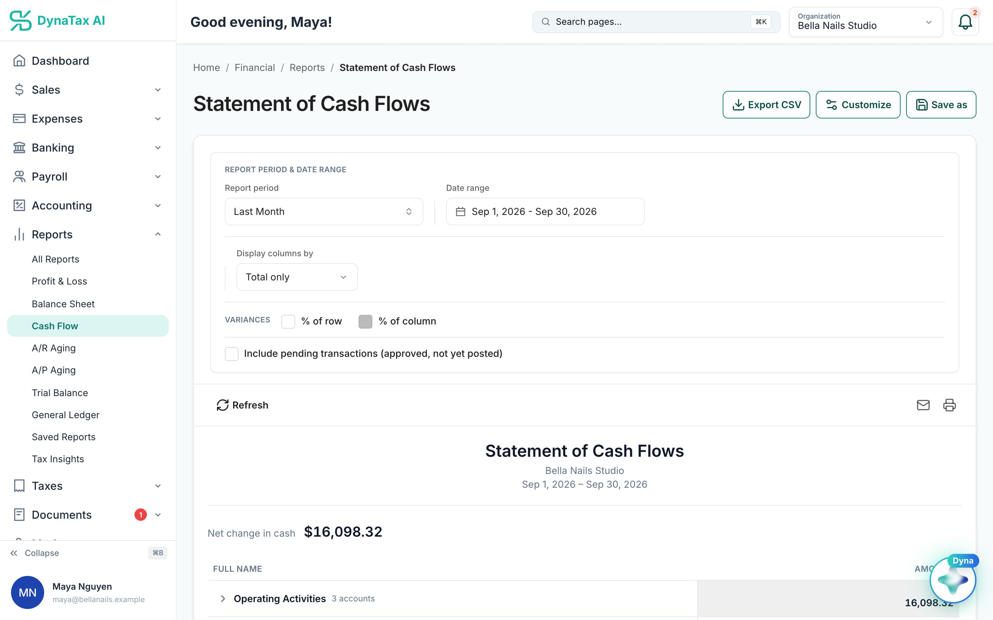Open the Report period dropdown
993x620 pixels.
click(x=324, y=211)
